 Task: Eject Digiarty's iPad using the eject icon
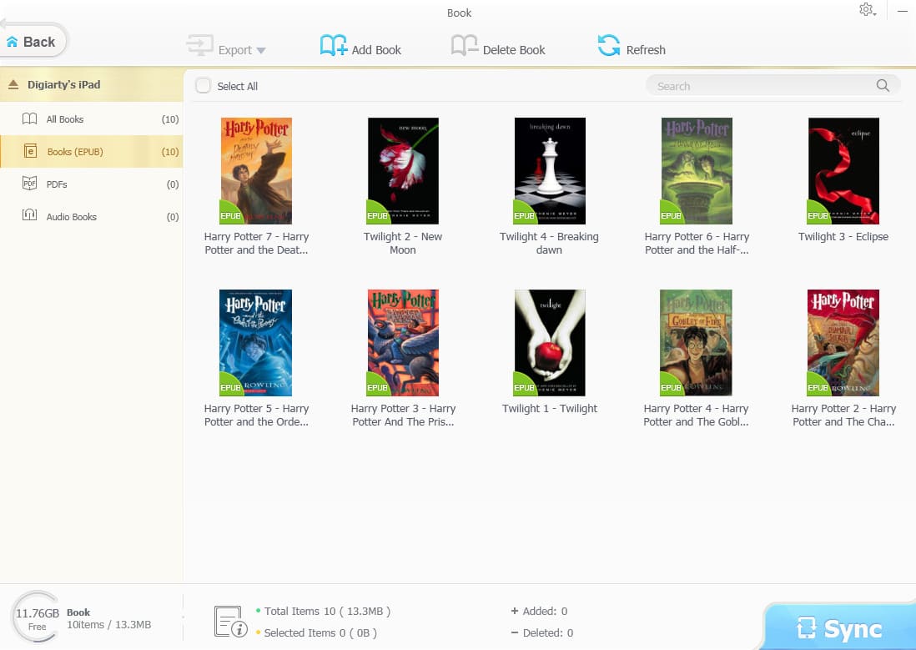tap(13, 85)
